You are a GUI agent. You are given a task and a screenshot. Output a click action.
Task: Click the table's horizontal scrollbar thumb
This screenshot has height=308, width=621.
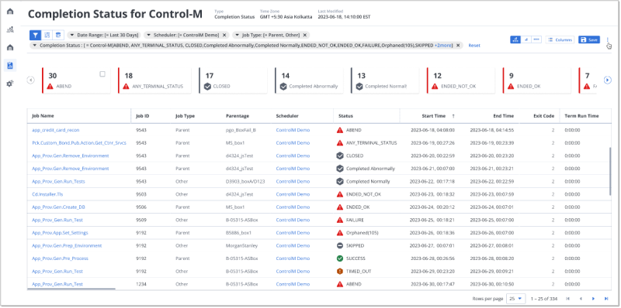pyautogui.click(x=71, y=289)
